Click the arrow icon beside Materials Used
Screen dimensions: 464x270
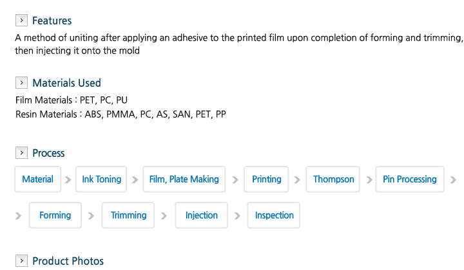coord(21,83)
